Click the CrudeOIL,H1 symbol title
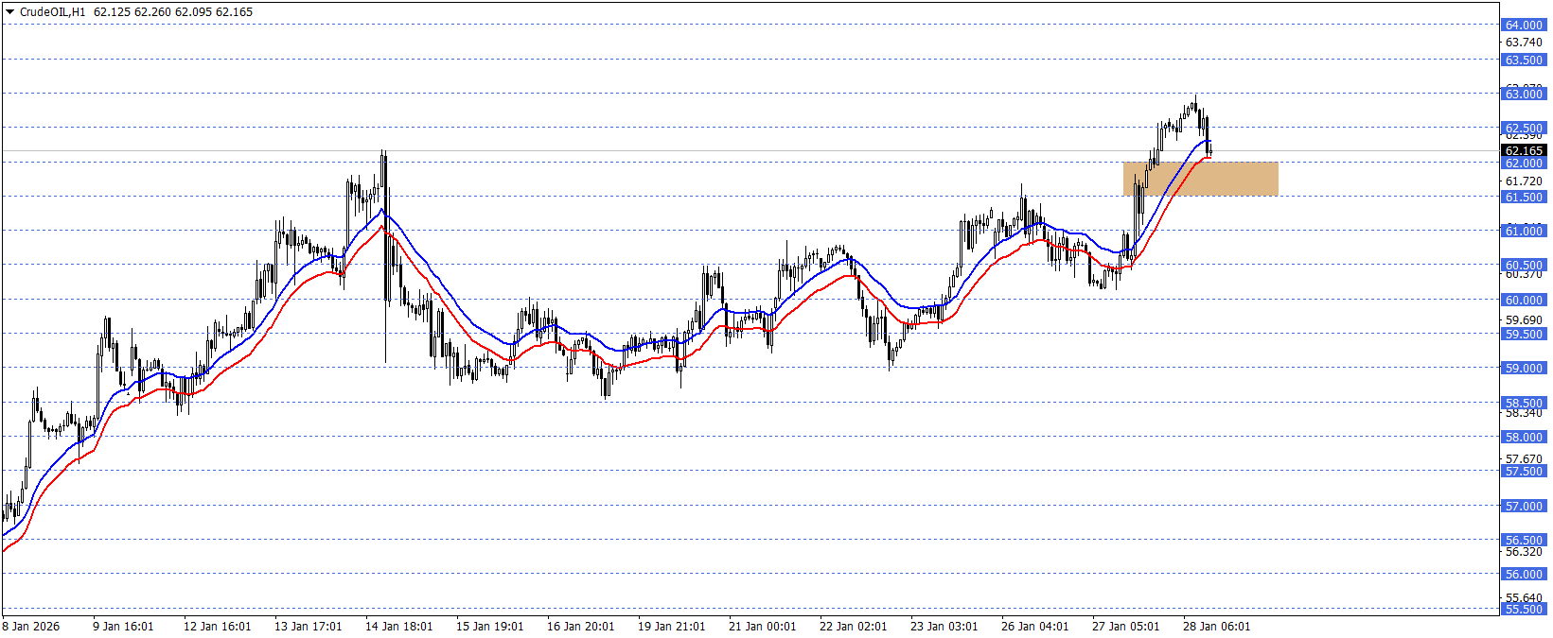The width and height of the screenshot is (1553, 638). coord(52,12)
